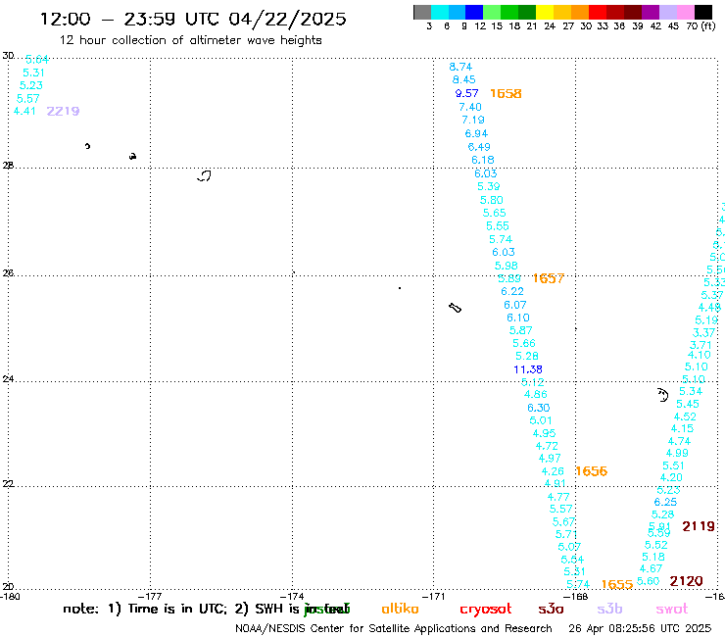Click the gray 3 ft legend swatch
Image resolution: width=725 pixels, height=637 pixels.
pos(422,12)
